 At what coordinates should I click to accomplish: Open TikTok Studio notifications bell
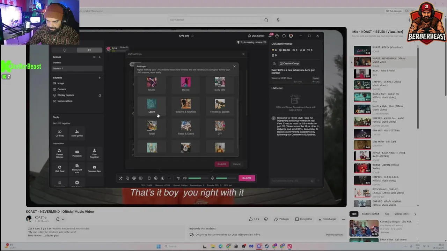pyautogui.click(x=270, y=36)
